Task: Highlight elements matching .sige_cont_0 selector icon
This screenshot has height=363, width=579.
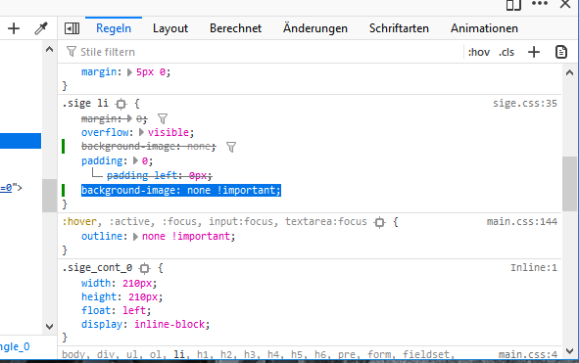Action: 144,268
